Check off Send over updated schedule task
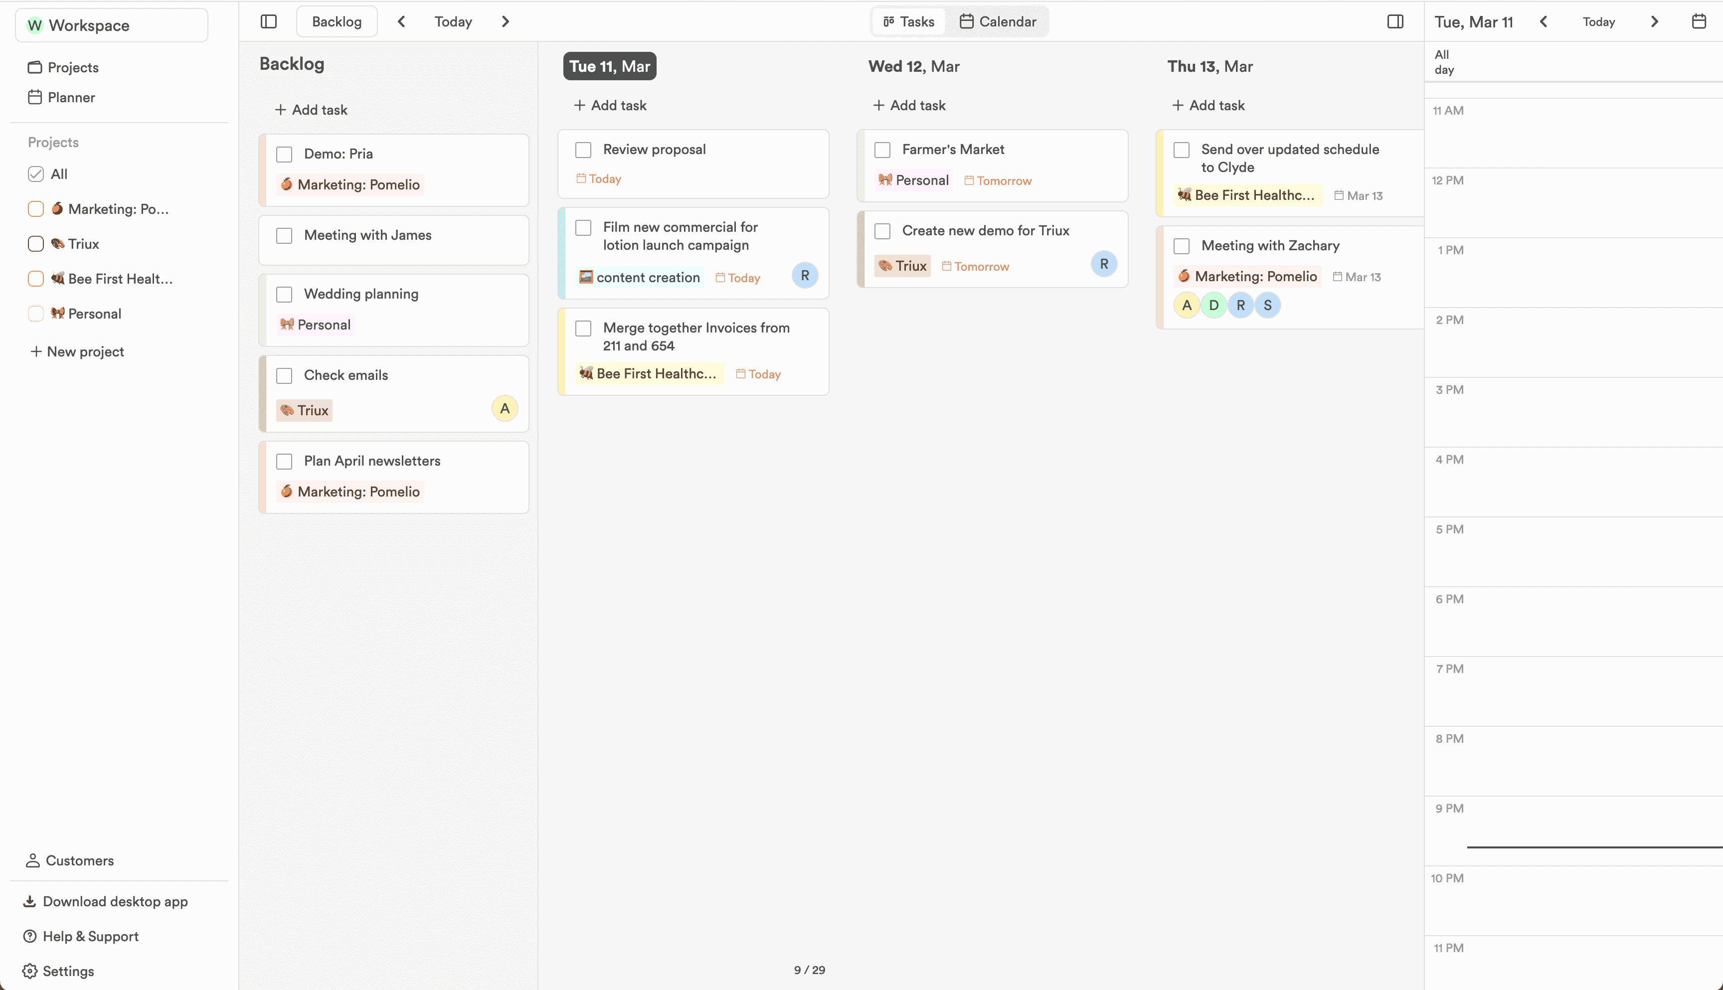 (x=1182, y=150)
